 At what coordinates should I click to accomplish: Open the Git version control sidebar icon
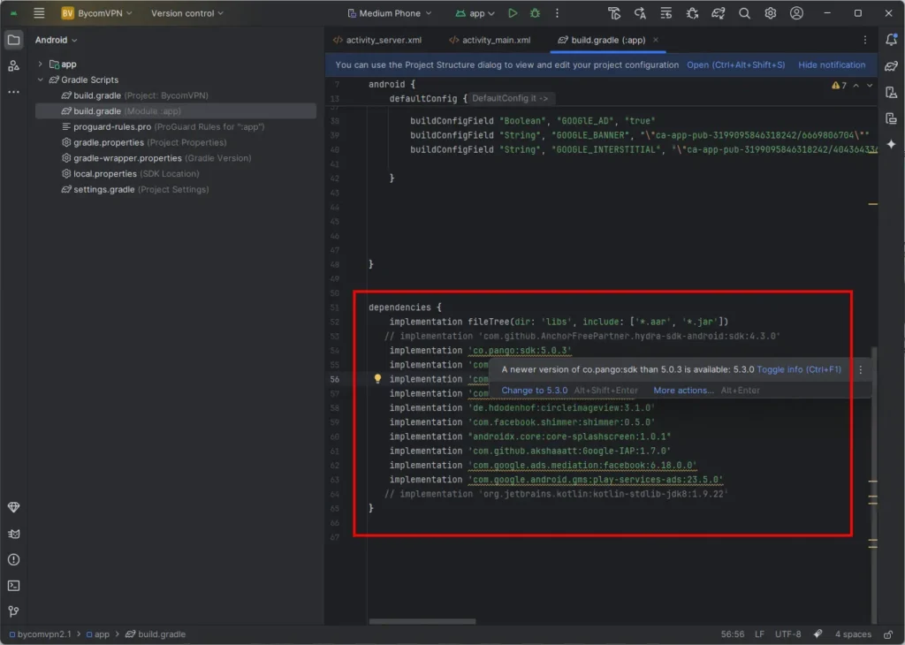pyautogui.click(x=13, y=611)
